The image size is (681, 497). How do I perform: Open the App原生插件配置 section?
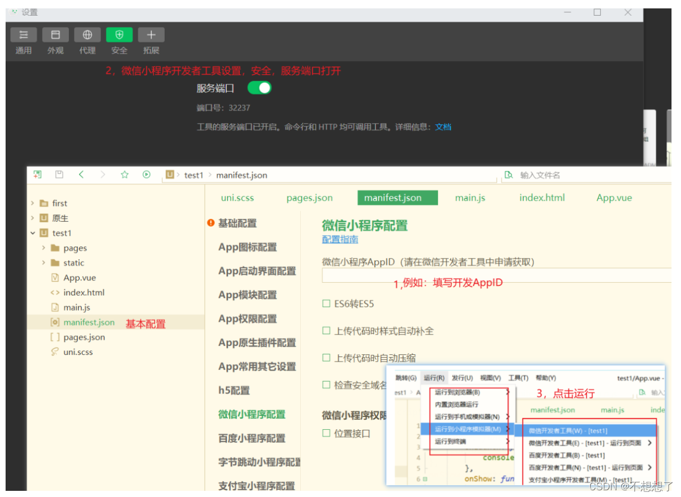(x=257, y=343)
